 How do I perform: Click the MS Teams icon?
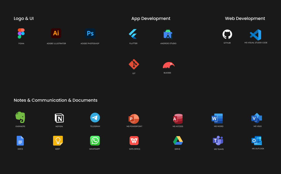pos(218,140)
